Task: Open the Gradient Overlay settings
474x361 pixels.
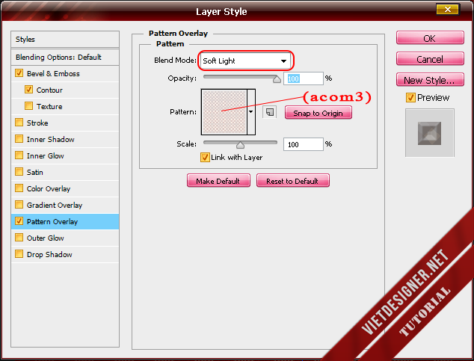Action: 55,205
